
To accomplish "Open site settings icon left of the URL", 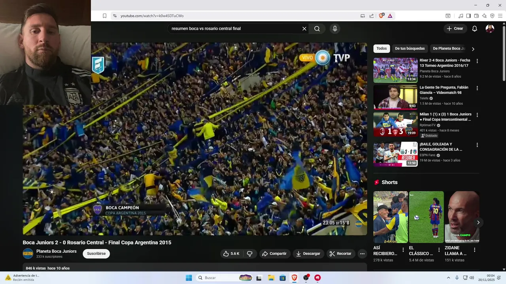I will click(x=115, y=16).
